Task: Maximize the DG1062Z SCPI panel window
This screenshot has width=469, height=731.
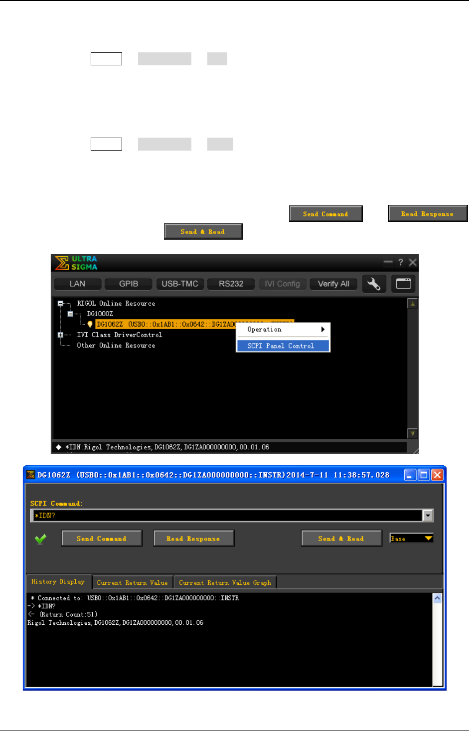Action: (x=424, y=475)
